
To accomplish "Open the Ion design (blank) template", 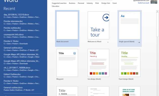I will tap(98, 63).
